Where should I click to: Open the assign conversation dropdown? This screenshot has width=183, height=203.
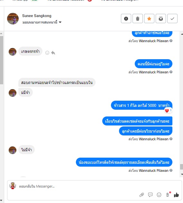(42, 22)
